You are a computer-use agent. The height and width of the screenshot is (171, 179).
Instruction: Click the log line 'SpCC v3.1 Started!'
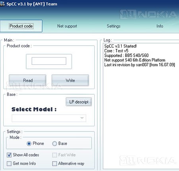121,46
